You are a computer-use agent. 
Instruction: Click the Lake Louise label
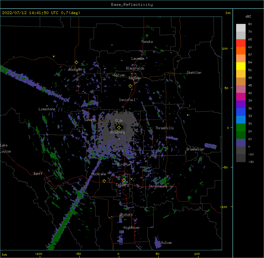[6, 148]
